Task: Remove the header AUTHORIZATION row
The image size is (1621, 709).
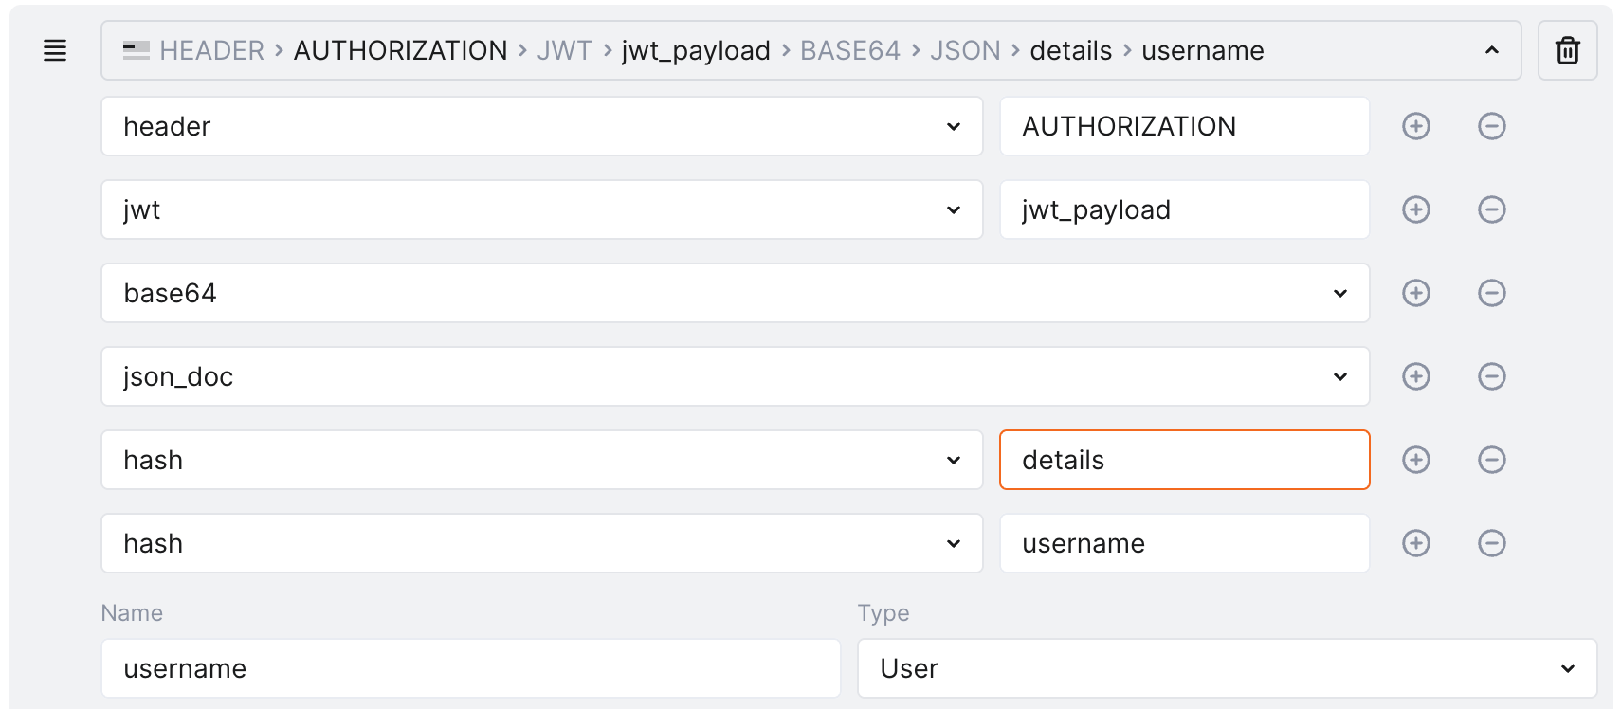Action: (x=1491, y=126)
